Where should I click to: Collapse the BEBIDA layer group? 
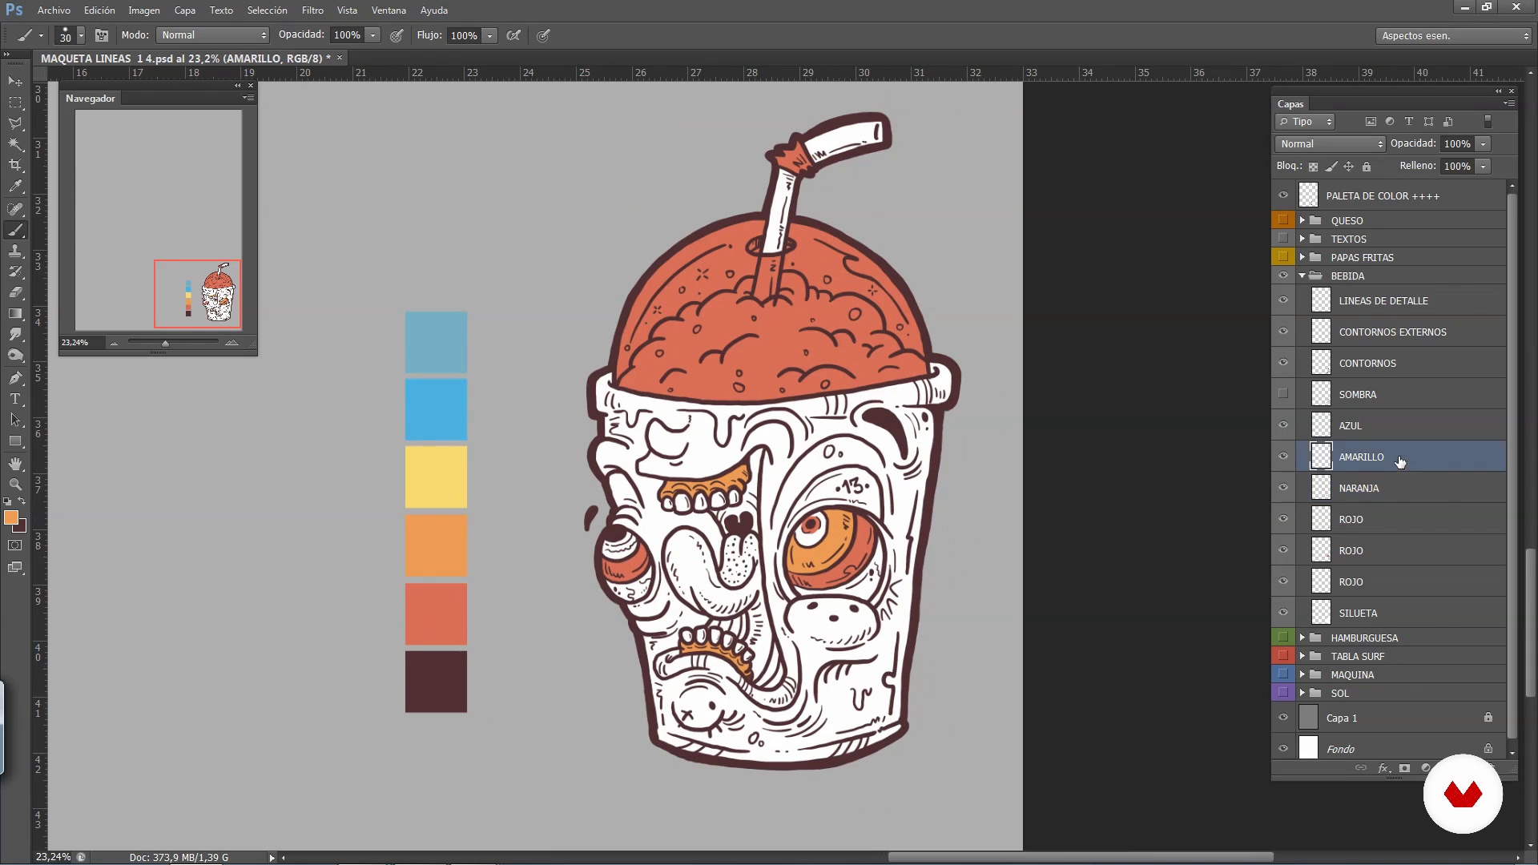(1302, 276)
